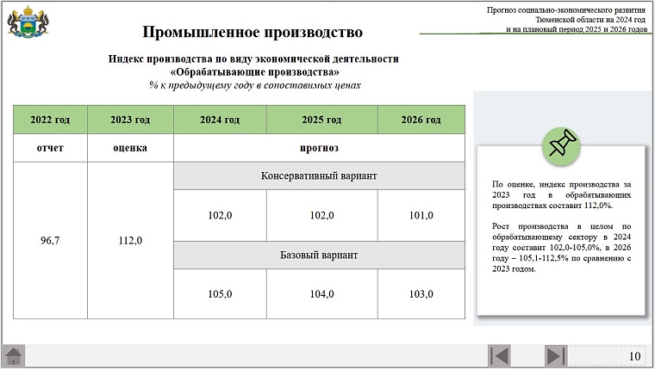
Task: Click the 2025 conservative value 102,0
Action: tap(322, 216)
